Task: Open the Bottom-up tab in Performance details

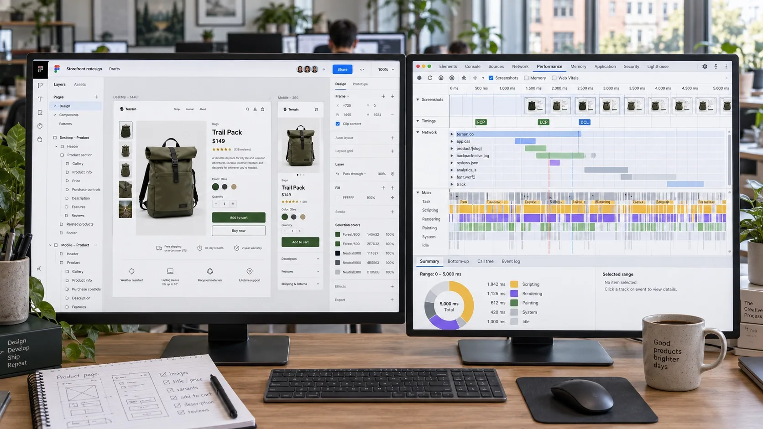Action: click(x=458, y=262)
